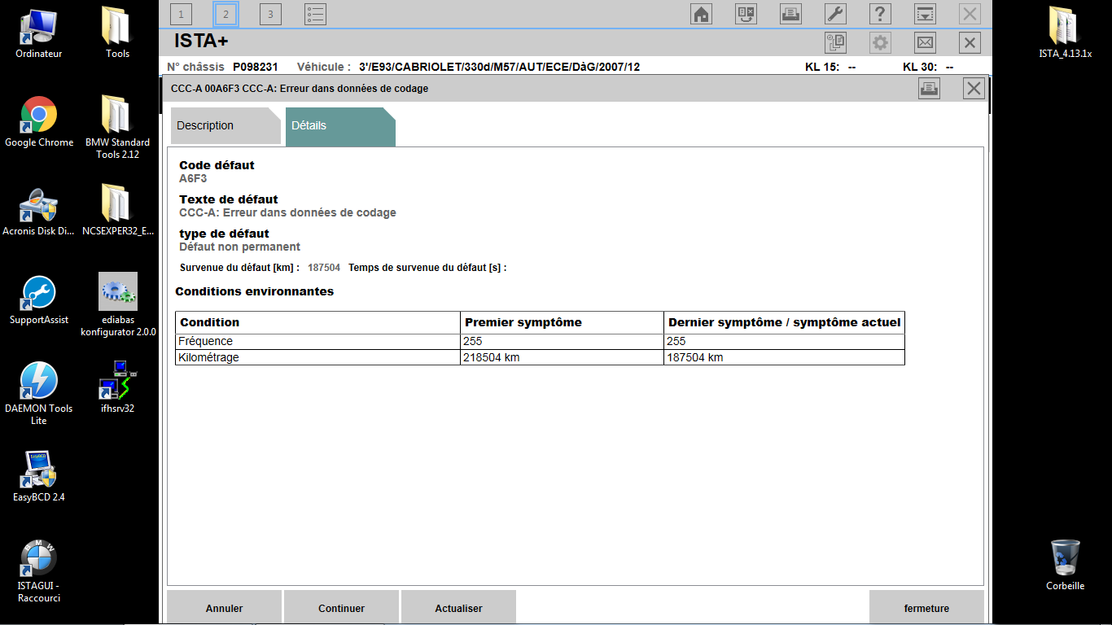Viewport: 1112px width, 625px height.
Task: Click the top toolbar print icon
Action: click(790, 14)
